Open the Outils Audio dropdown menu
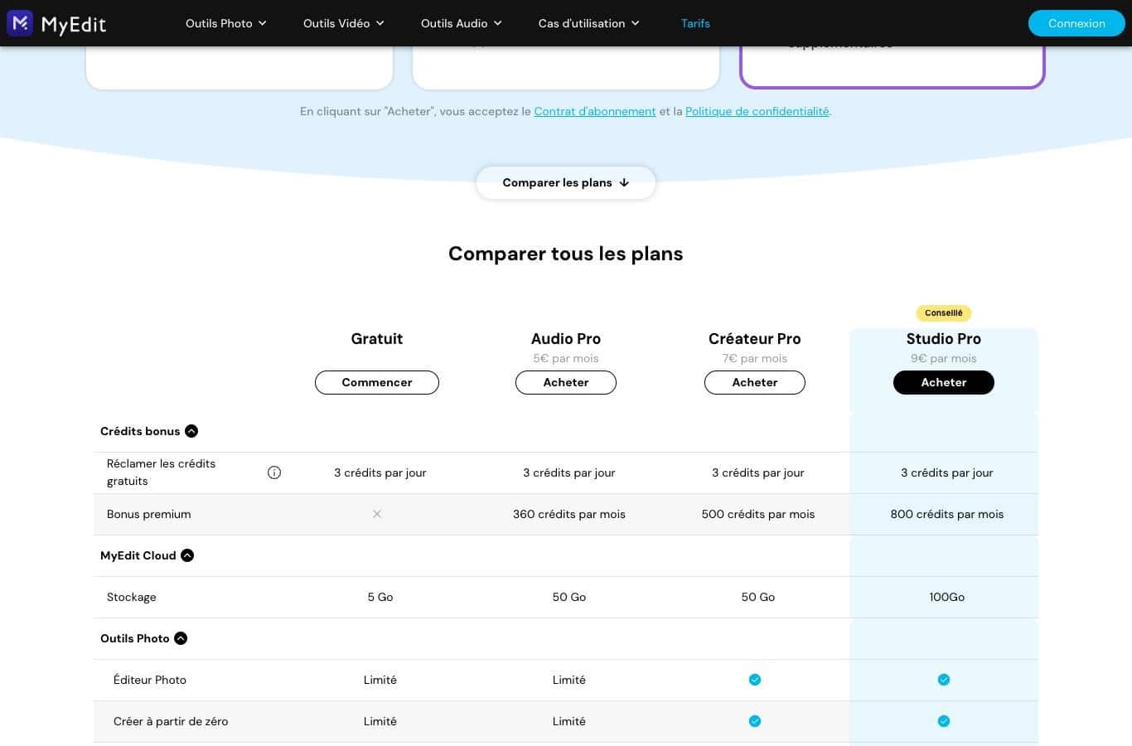Viewport: 1132px width, 746px height. point(462,23)
